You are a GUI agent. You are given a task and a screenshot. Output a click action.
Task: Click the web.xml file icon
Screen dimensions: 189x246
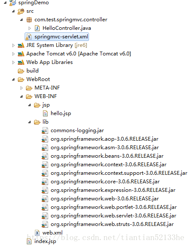click(x=37, y=233)
